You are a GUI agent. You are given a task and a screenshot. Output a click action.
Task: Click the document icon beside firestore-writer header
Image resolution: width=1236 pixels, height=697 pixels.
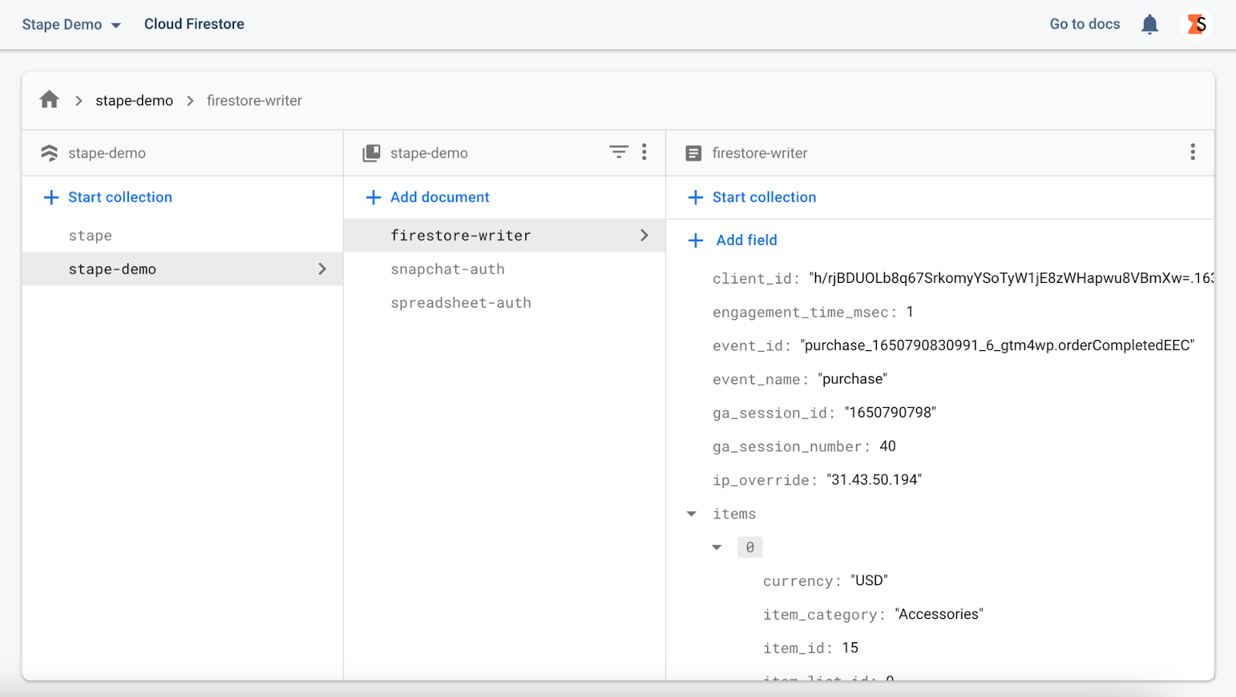click(x=694, y=153)
